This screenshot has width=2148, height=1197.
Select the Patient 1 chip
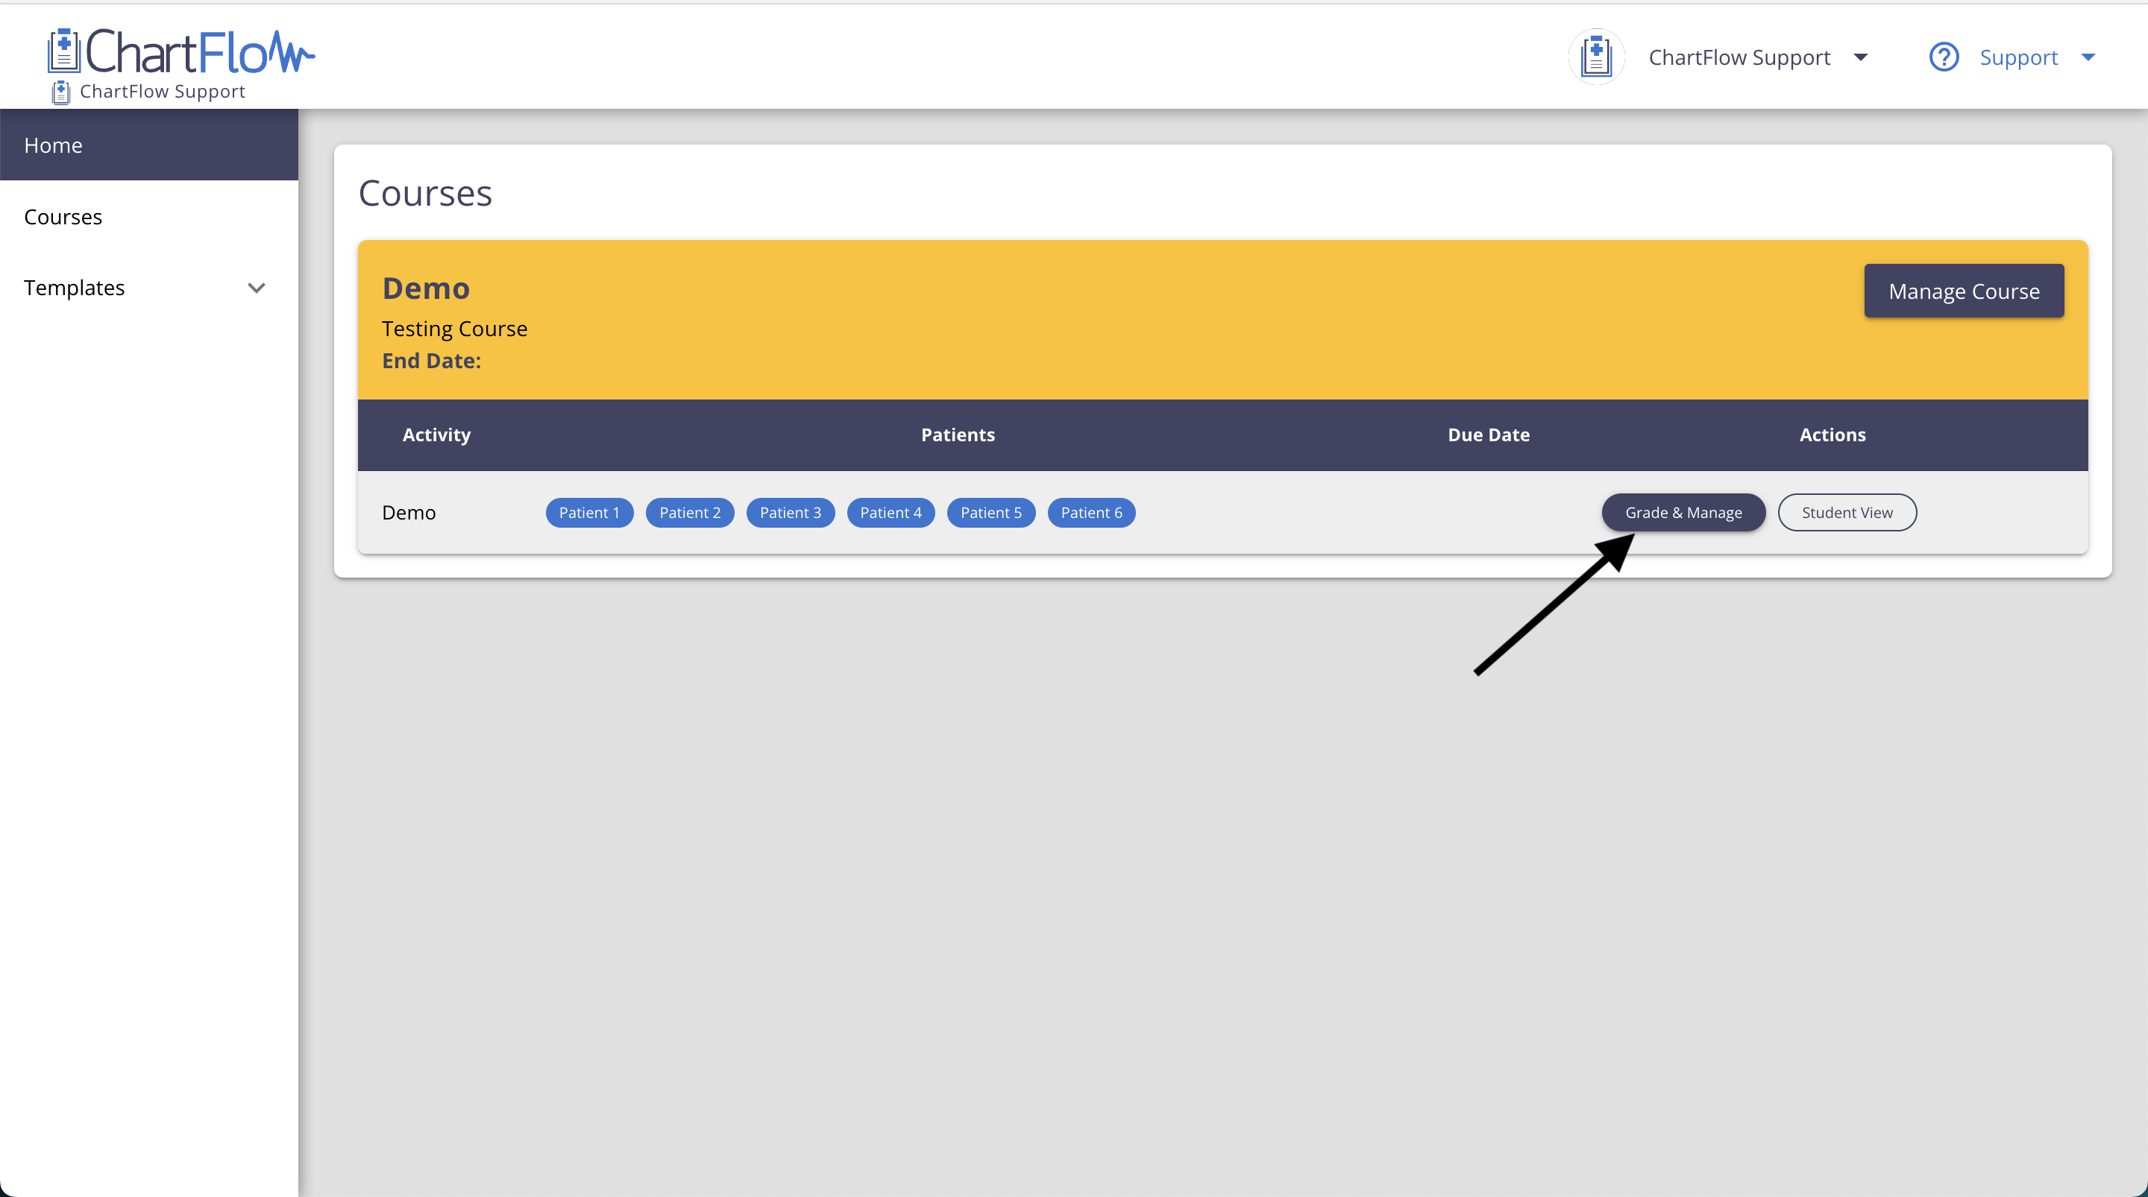(x=588, y=513)
